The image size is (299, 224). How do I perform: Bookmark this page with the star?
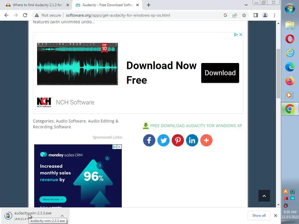tap(244, 15)
